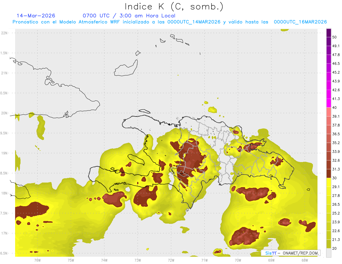Click the colorbar value 30
Viewport: 342px width, 264px height.
(x=335, y=178)
